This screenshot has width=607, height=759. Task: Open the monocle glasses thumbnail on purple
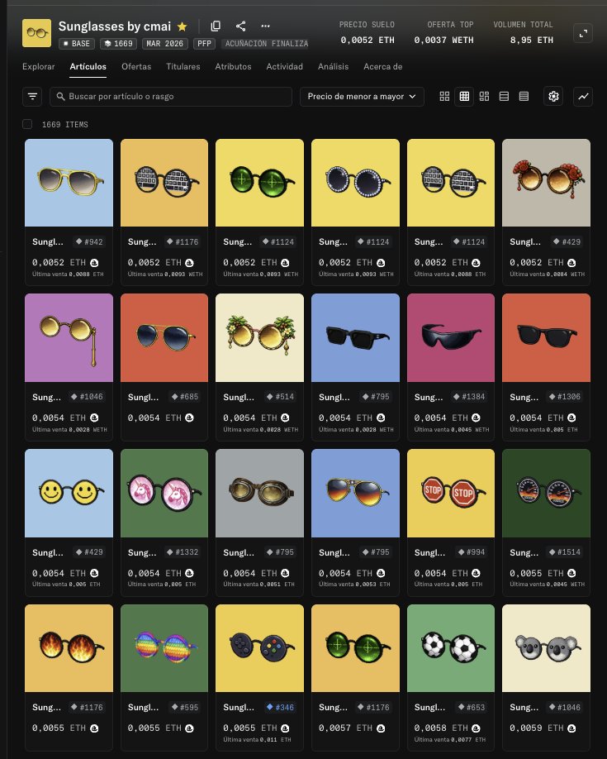pos(69,338)
